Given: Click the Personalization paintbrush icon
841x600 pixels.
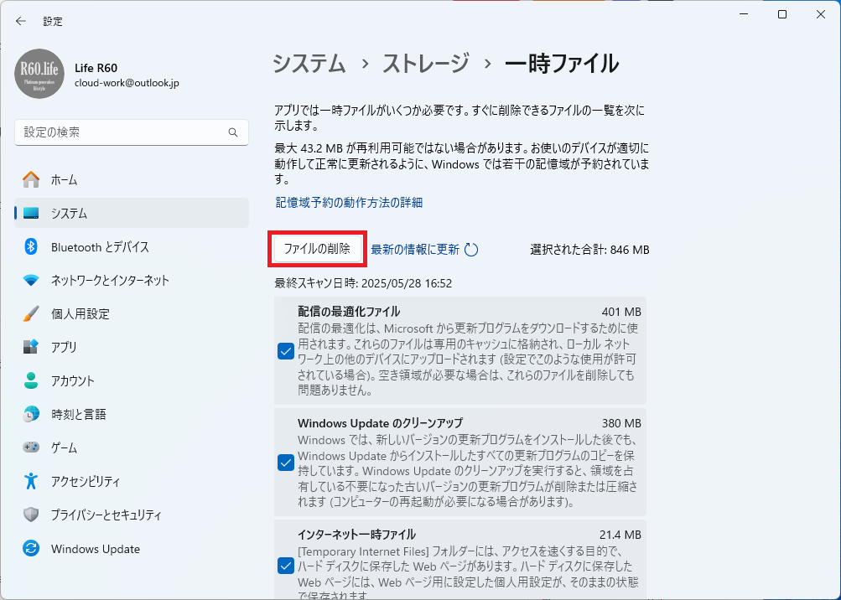Looking at the screenshot, I should (x=31, y=313).
